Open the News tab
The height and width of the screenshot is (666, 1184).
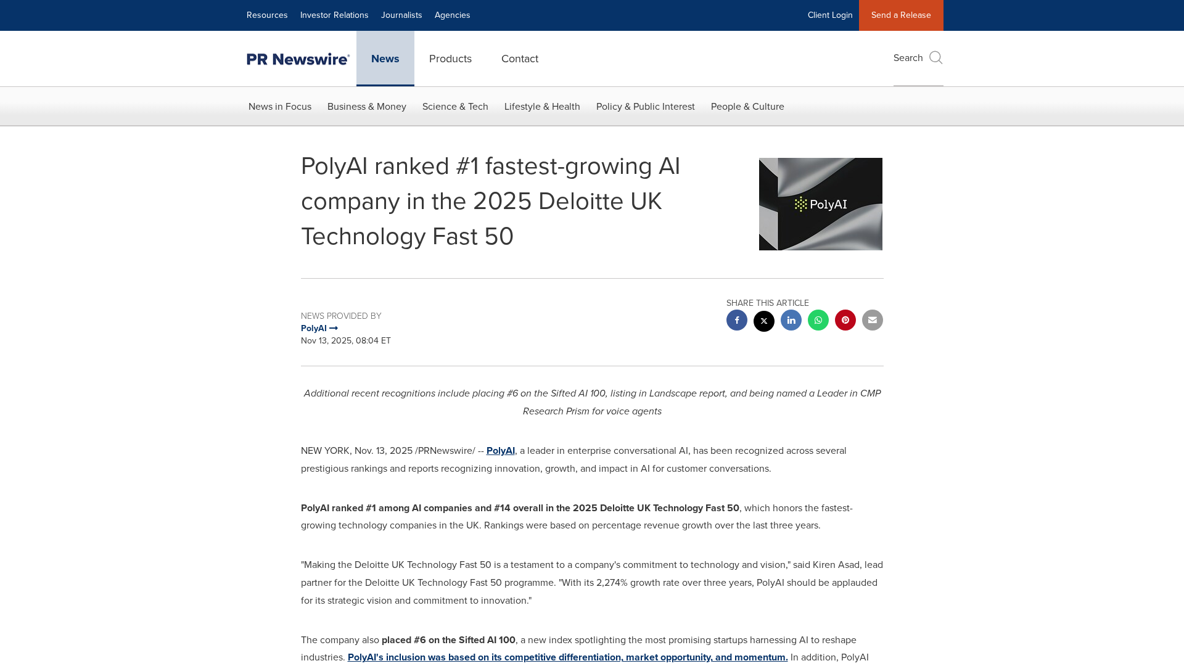[385, 59]
